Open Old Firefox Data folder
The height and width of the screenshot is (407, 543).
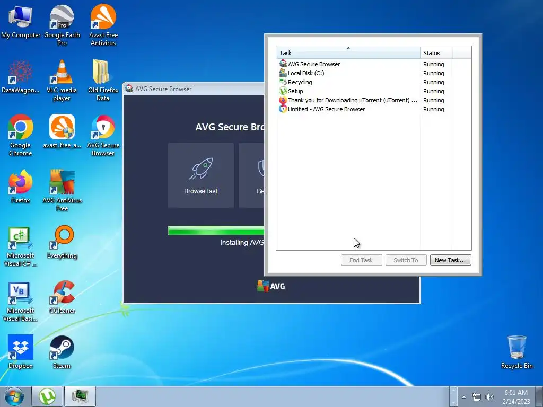[x=103, y=81]
